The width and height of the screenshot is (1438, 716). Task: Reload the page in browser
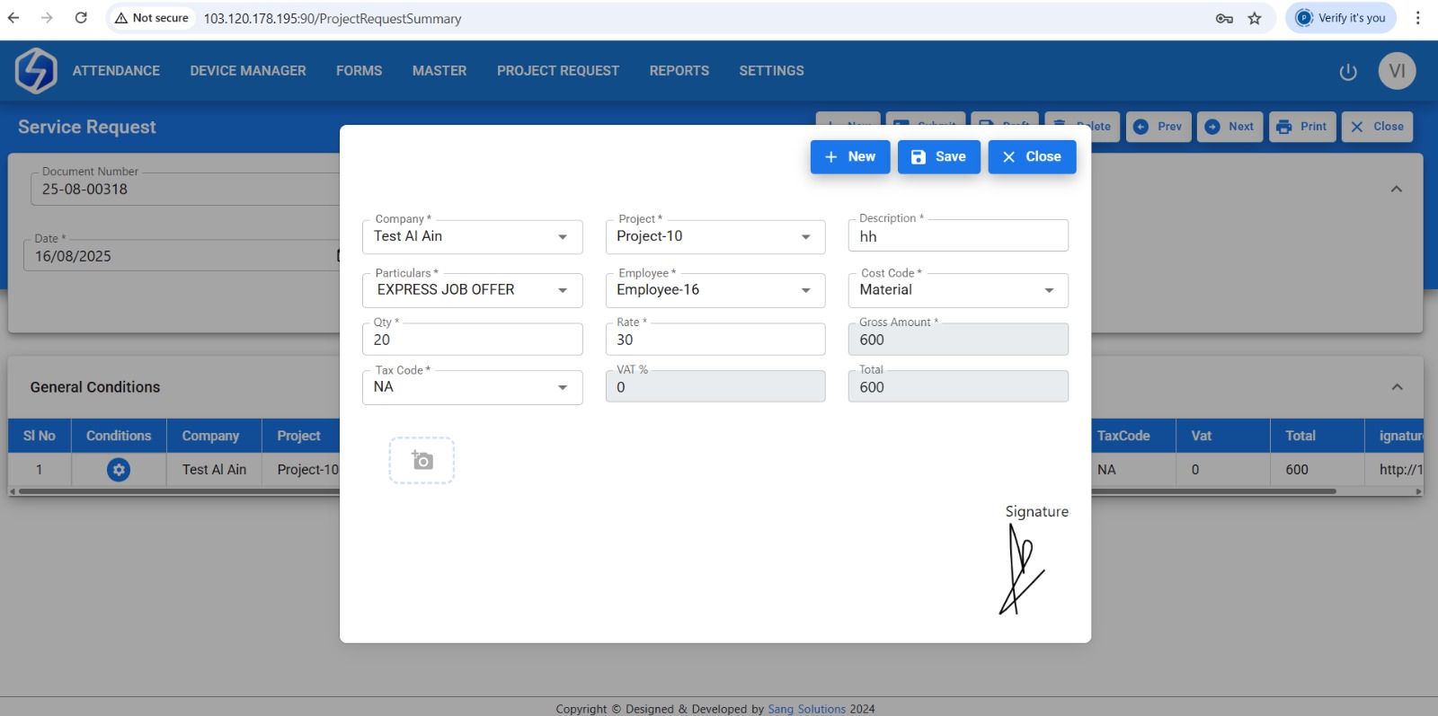[81, 18]
